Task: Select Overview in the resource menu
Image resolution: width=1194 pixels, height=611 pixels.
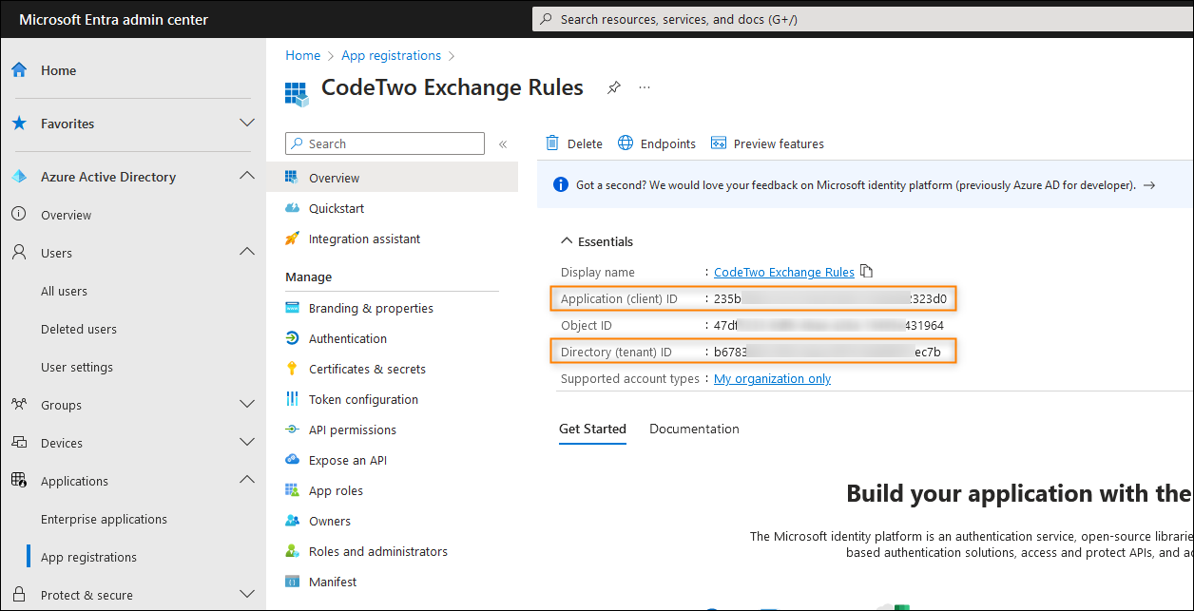Action: pos(393,178)
